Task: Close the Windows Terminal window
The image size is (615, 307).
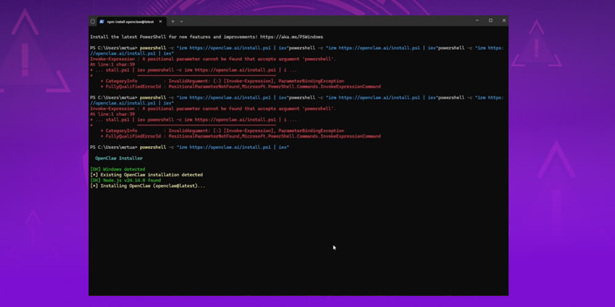Action: pyautogui.click(x=504, y=20)
